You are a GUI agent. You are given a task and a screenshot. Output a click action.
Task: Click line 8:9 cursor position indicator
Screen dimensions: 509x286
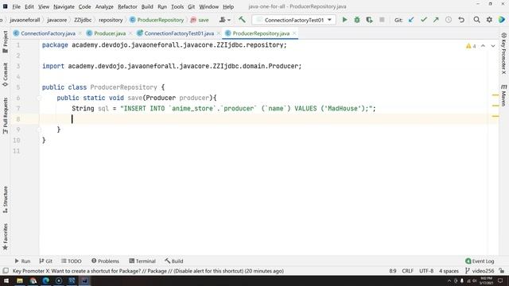coord(392,271)
